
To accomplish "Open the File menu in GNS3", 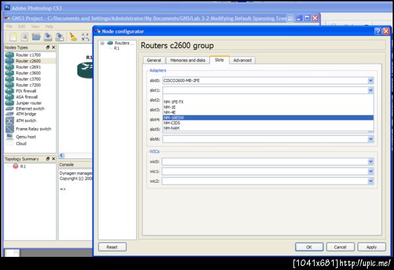I will 9,26.
